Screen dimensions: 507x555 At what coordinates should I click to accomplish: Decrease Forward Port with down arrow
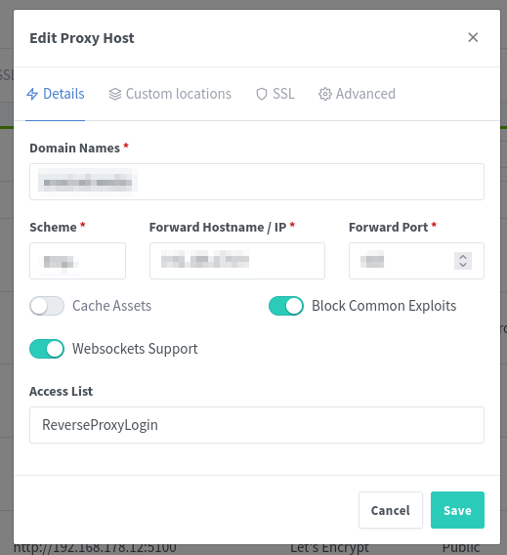click(x=463, y=265)
